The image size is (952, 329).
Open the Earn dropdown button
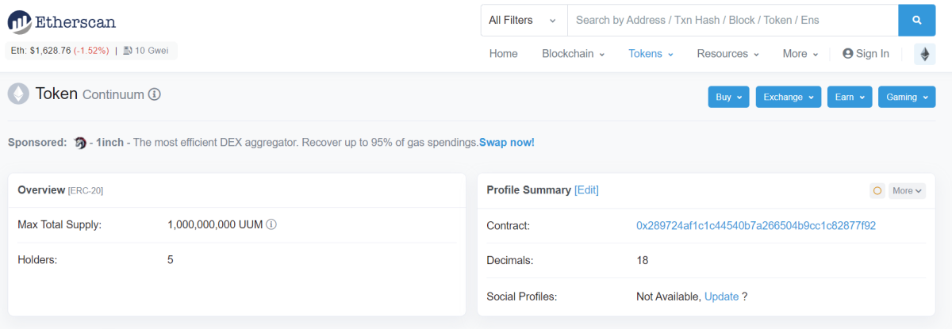(850, 98)
